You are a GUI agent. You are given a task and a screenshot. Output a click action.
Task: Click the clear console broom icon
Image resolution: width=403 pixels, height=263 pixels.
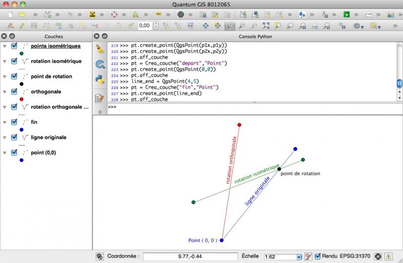coord(100,49)
